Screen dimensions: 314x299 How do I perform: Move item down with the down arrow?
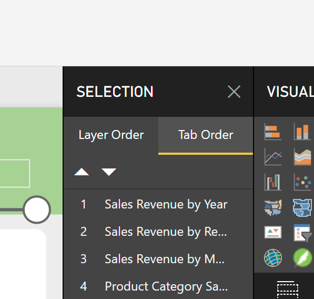(109, 172)
